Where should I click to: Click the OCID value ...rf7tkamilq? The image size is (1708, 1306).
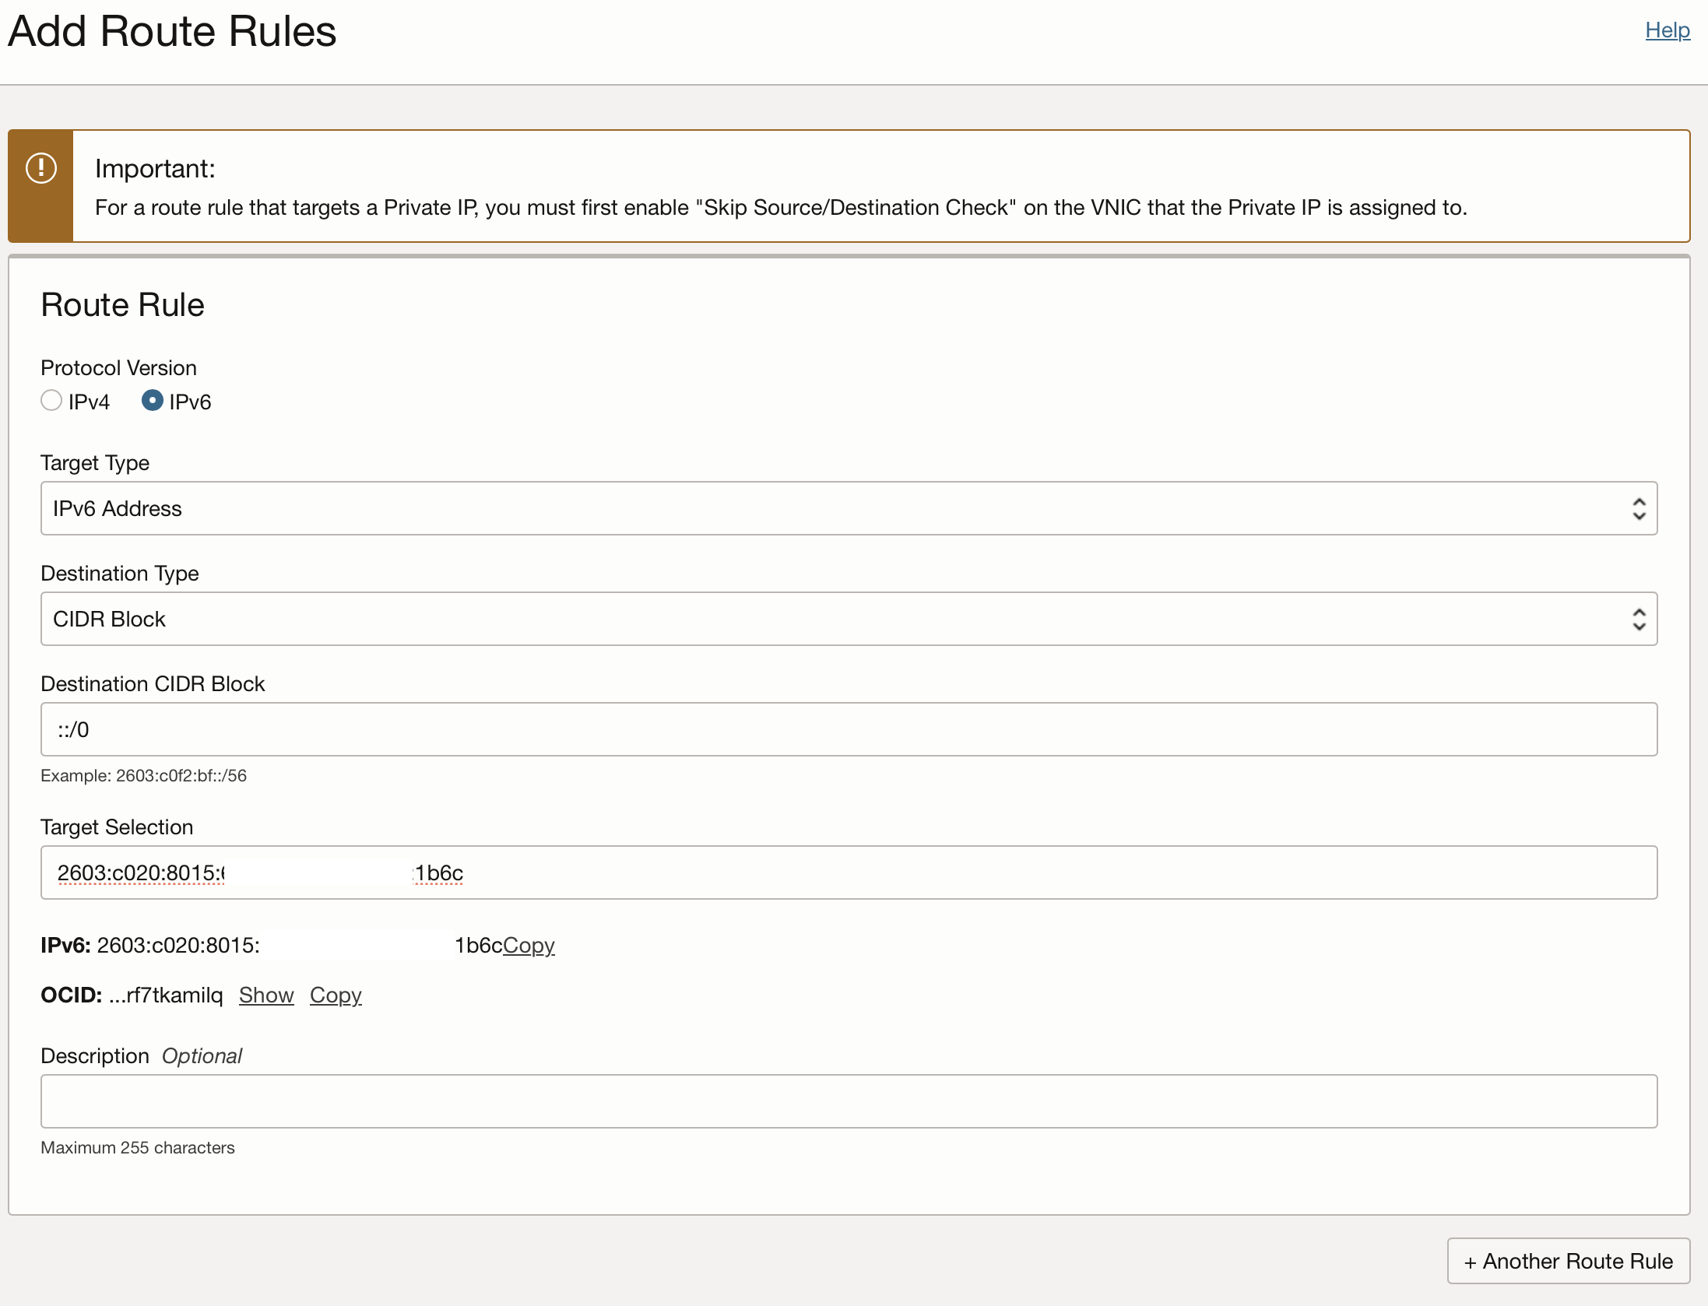[166, 995]
